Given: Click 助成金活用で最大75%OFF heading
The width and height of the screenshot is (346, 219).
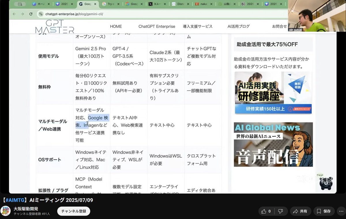Looking at the screenshot, I should [267, 44].
